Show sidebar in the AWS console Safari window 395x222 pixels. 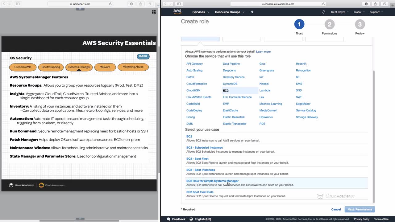tap(179, 4)
